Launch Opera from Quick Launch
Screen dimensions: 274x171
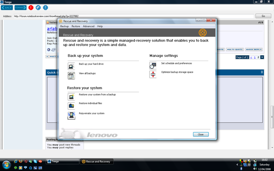click(26, 161)
